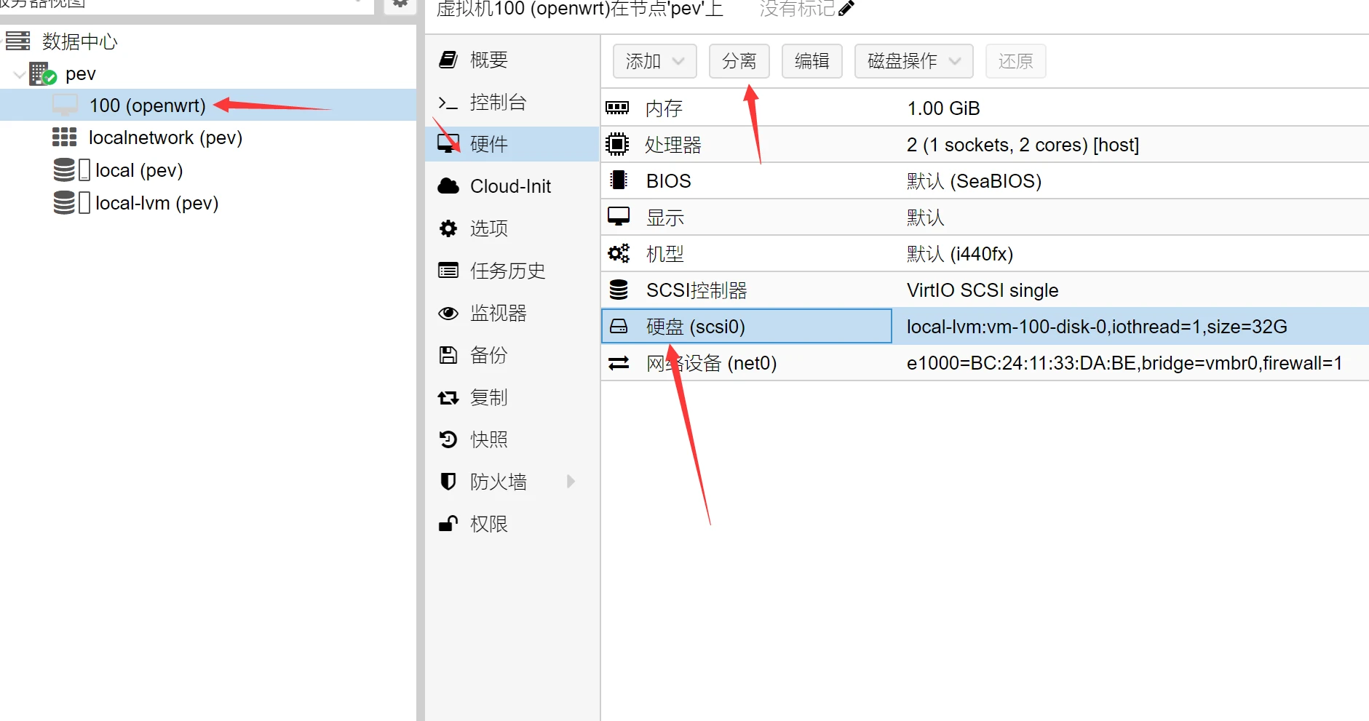The height and width of the screenshot is (721, 1369).
Task: Select the Hard Disk (scsi0) row
Action: (985, 326)
